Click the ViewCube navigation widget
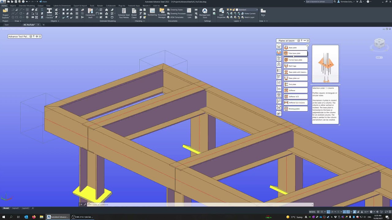Image resolution: width=392 pixels, height=220 pixels. tap(379, 44)
